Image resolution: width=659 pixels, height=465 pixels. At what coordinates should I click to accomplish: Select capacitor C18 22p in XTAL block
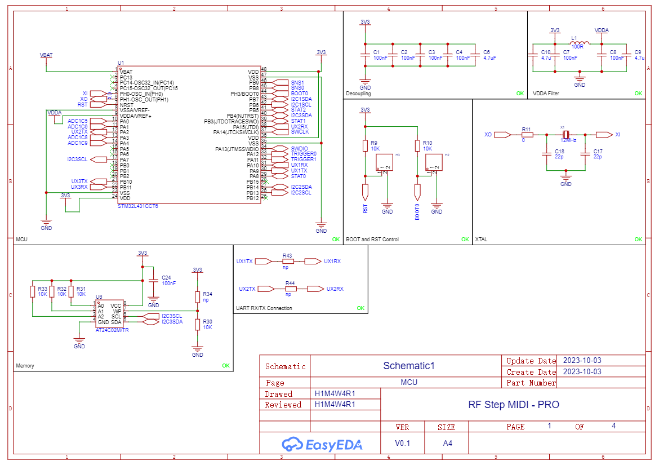[x=546, y=154]
